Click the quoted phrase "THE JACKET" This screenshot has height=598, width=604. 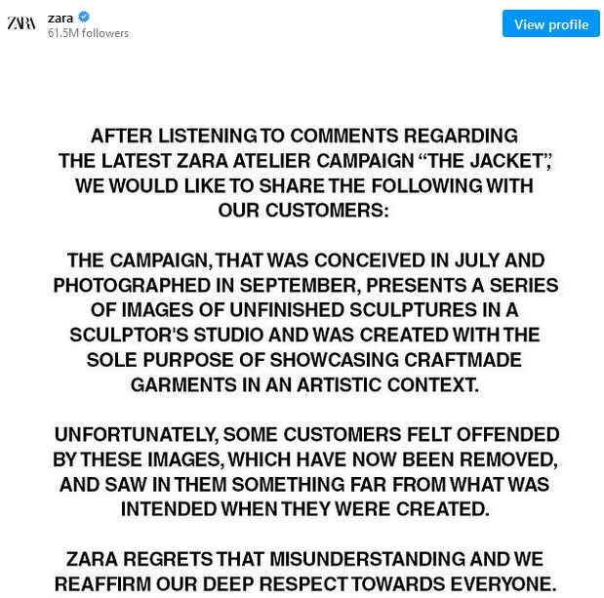[485, 161]
